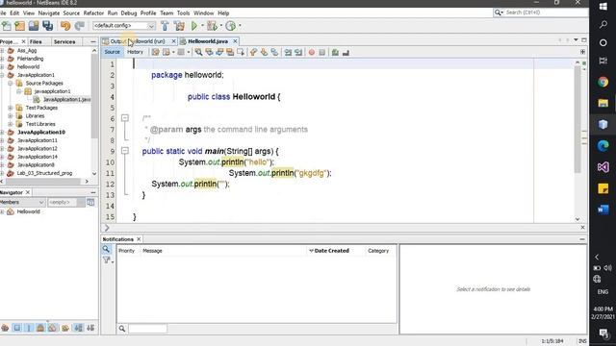The height and width of the screenshot is (346, 616).
Task: Click the Shift Line Left icon
Action: pos(288,52)
